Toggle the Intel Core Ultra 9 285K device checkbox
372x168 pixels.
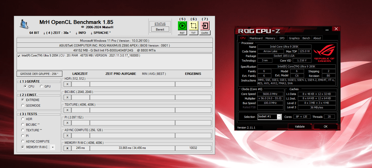(x=19, y=55)
